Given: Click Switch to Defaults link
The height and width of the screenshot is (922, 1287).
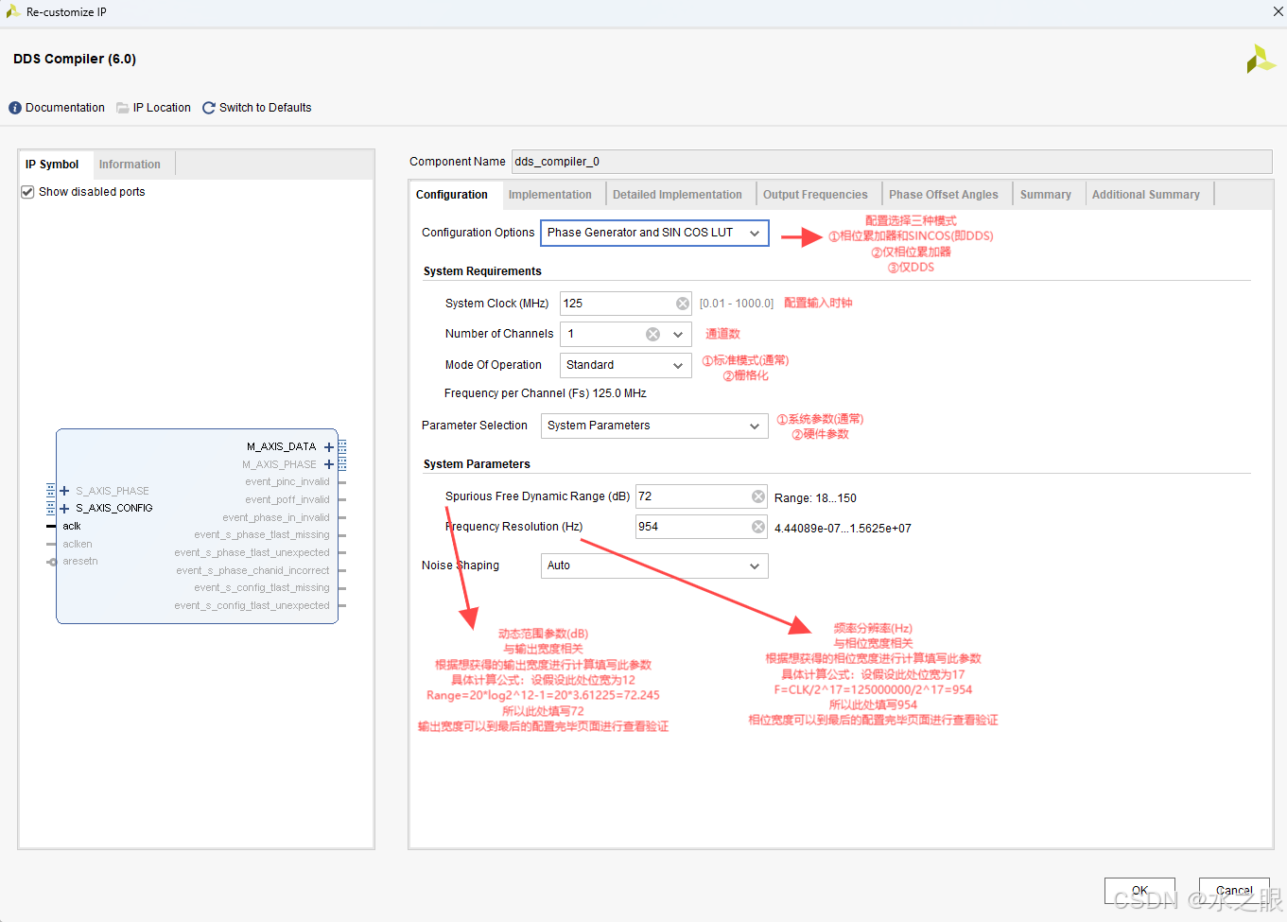Looking at the screenshot, I should [265, 108].
